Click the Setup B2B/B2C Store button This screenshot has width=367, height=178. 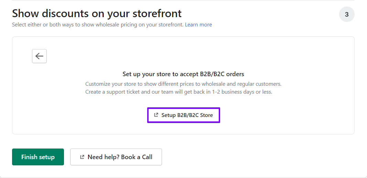184,115
